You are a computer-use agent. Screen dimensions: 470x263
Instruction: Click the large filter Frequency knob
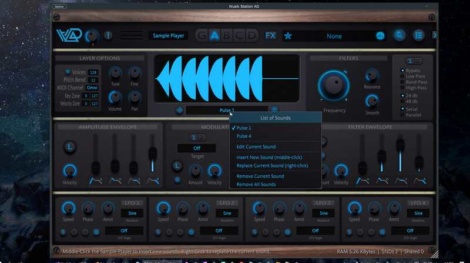point(334,85)
